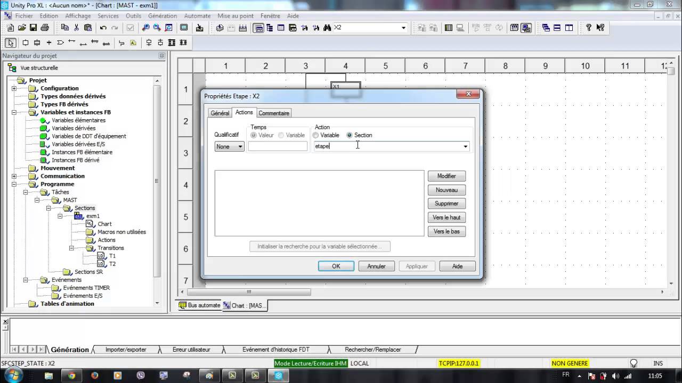This screenshot has width=682, height=383.
Task: Click the Help question mark icon
Action: click(589, 28)
